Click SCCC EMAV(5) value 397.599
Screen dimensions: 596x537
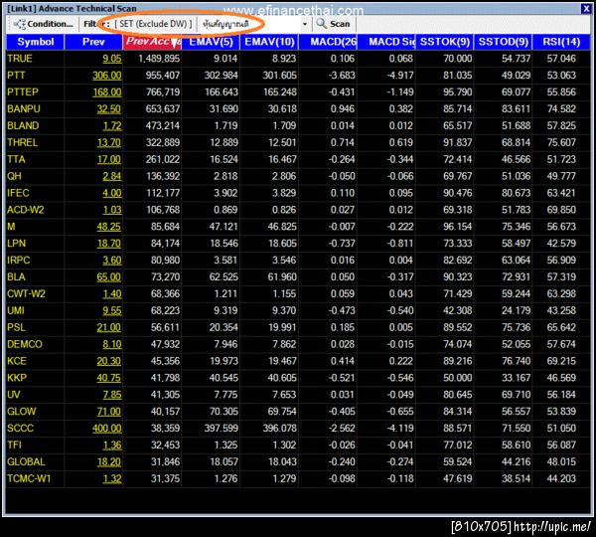(x=222, y=429)
